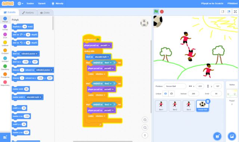The height and width of the screenshot is (142, 239).
Task: Click the green flag to run project
Action: pos(156,12)
